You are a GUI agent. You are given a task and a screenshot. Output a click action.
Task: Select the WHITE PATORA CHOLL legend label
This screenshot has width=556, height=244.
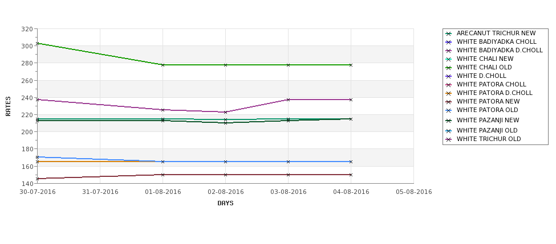[x=491, y=84]
